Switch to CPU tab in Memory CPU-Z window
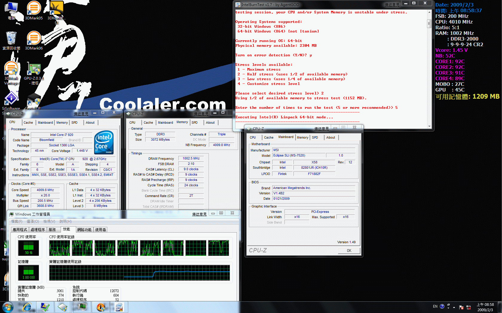 (x=132, y=123)
